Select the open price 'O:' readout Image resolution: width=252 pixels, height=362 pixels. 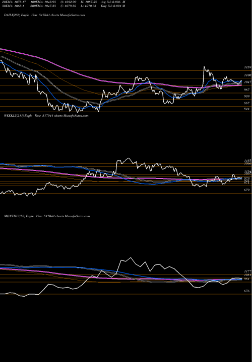click(68, 2)
